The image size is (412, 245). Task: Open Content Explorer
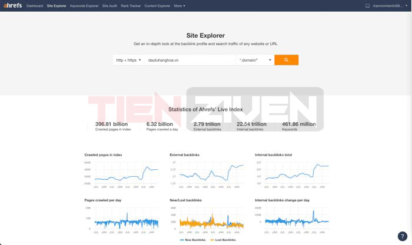click(x=157, y=6)
